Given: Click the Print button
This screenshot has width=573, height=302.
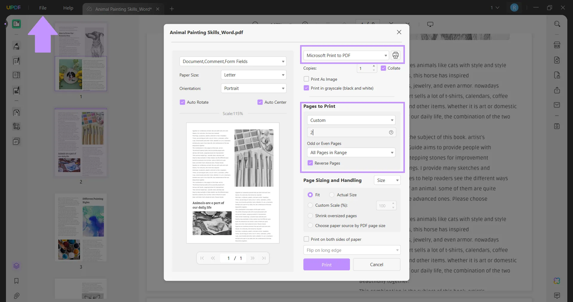Looking at the screenshot, I should point(326,265).
